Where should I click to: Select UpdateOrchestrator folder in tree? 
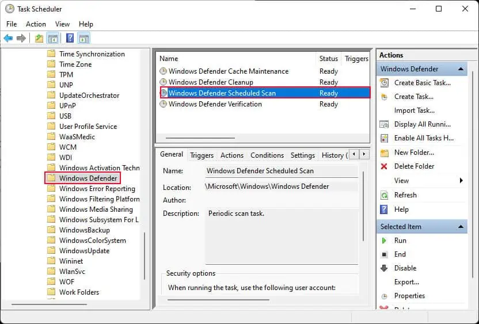click(x=89, y=96)
